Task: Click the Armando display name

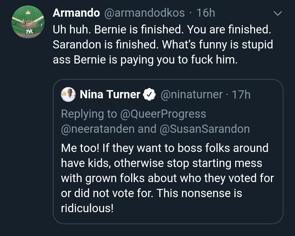Action: (76, 13)
